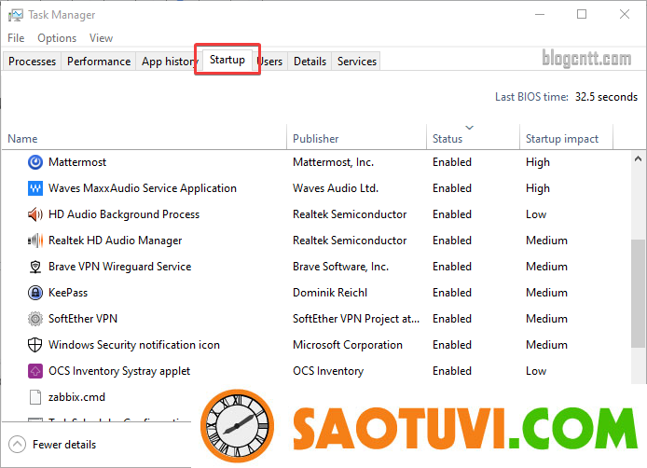This screenshot has height=468, width=647.
Task: Click the 32.5 seconds BIOS time value
Action: click(606, 97)
